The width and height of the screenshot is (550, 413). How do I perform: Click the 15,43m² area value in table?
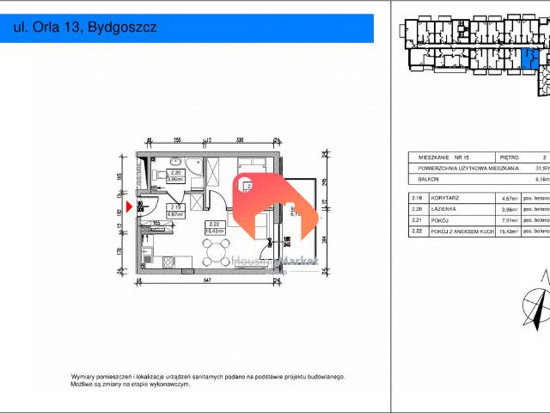tap(509, 231)
